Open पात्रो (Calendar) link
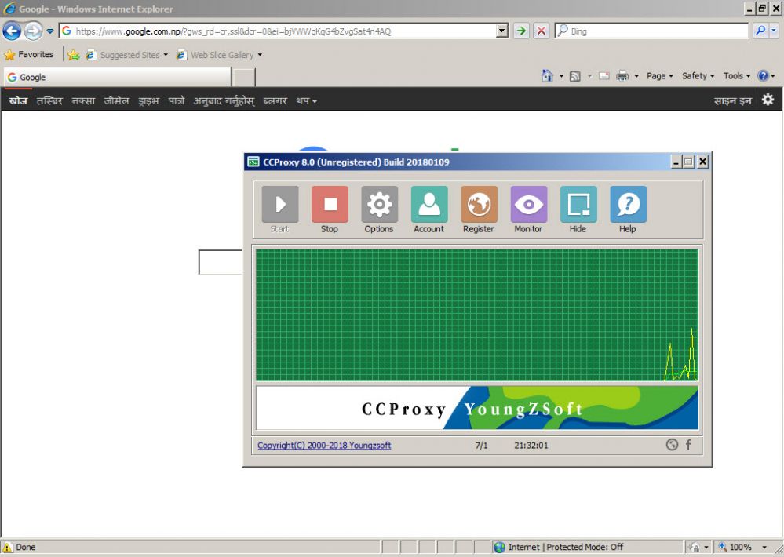The width and height of the screenshot is (784, 557). coord(176,101)
